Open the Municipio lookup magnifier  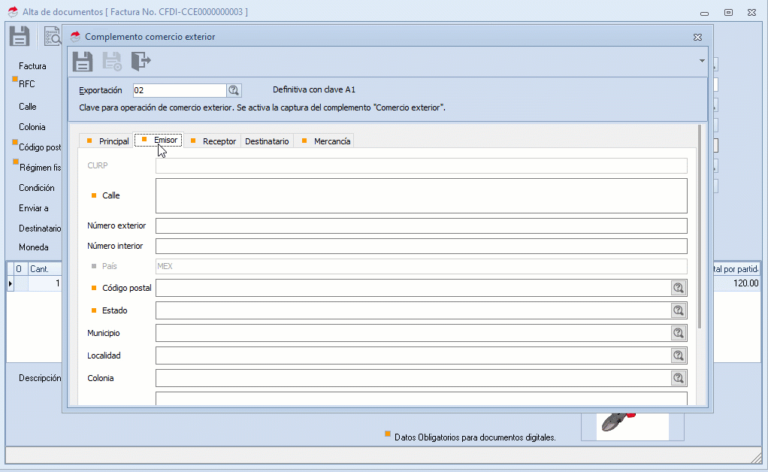pyautogui.click(x=678, y=333)
